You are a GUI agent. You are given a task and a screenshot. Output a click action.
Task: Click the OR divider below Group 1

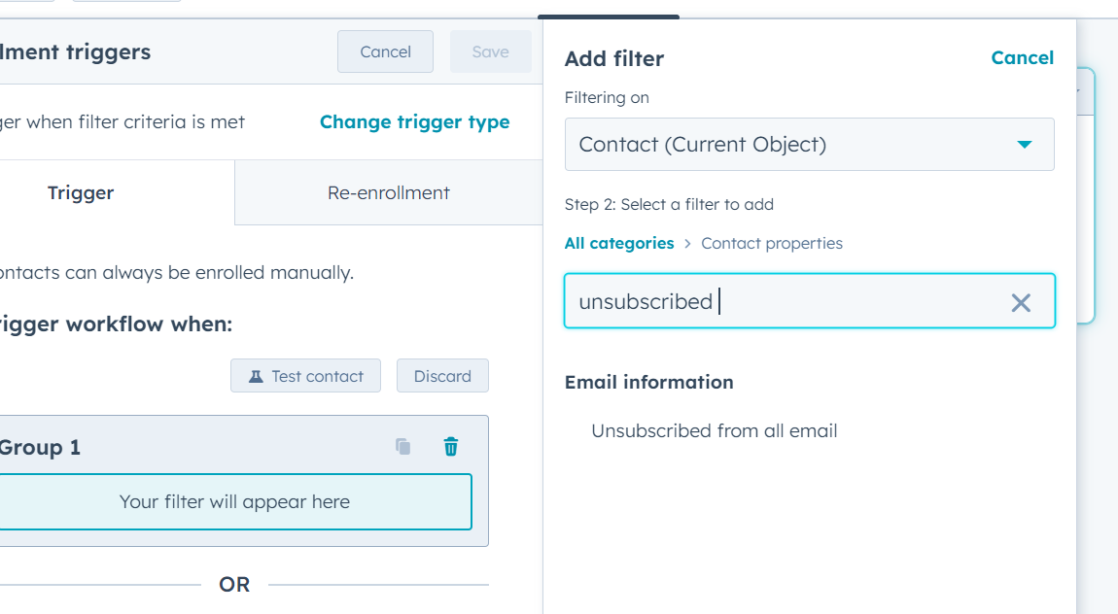(235, 584)
